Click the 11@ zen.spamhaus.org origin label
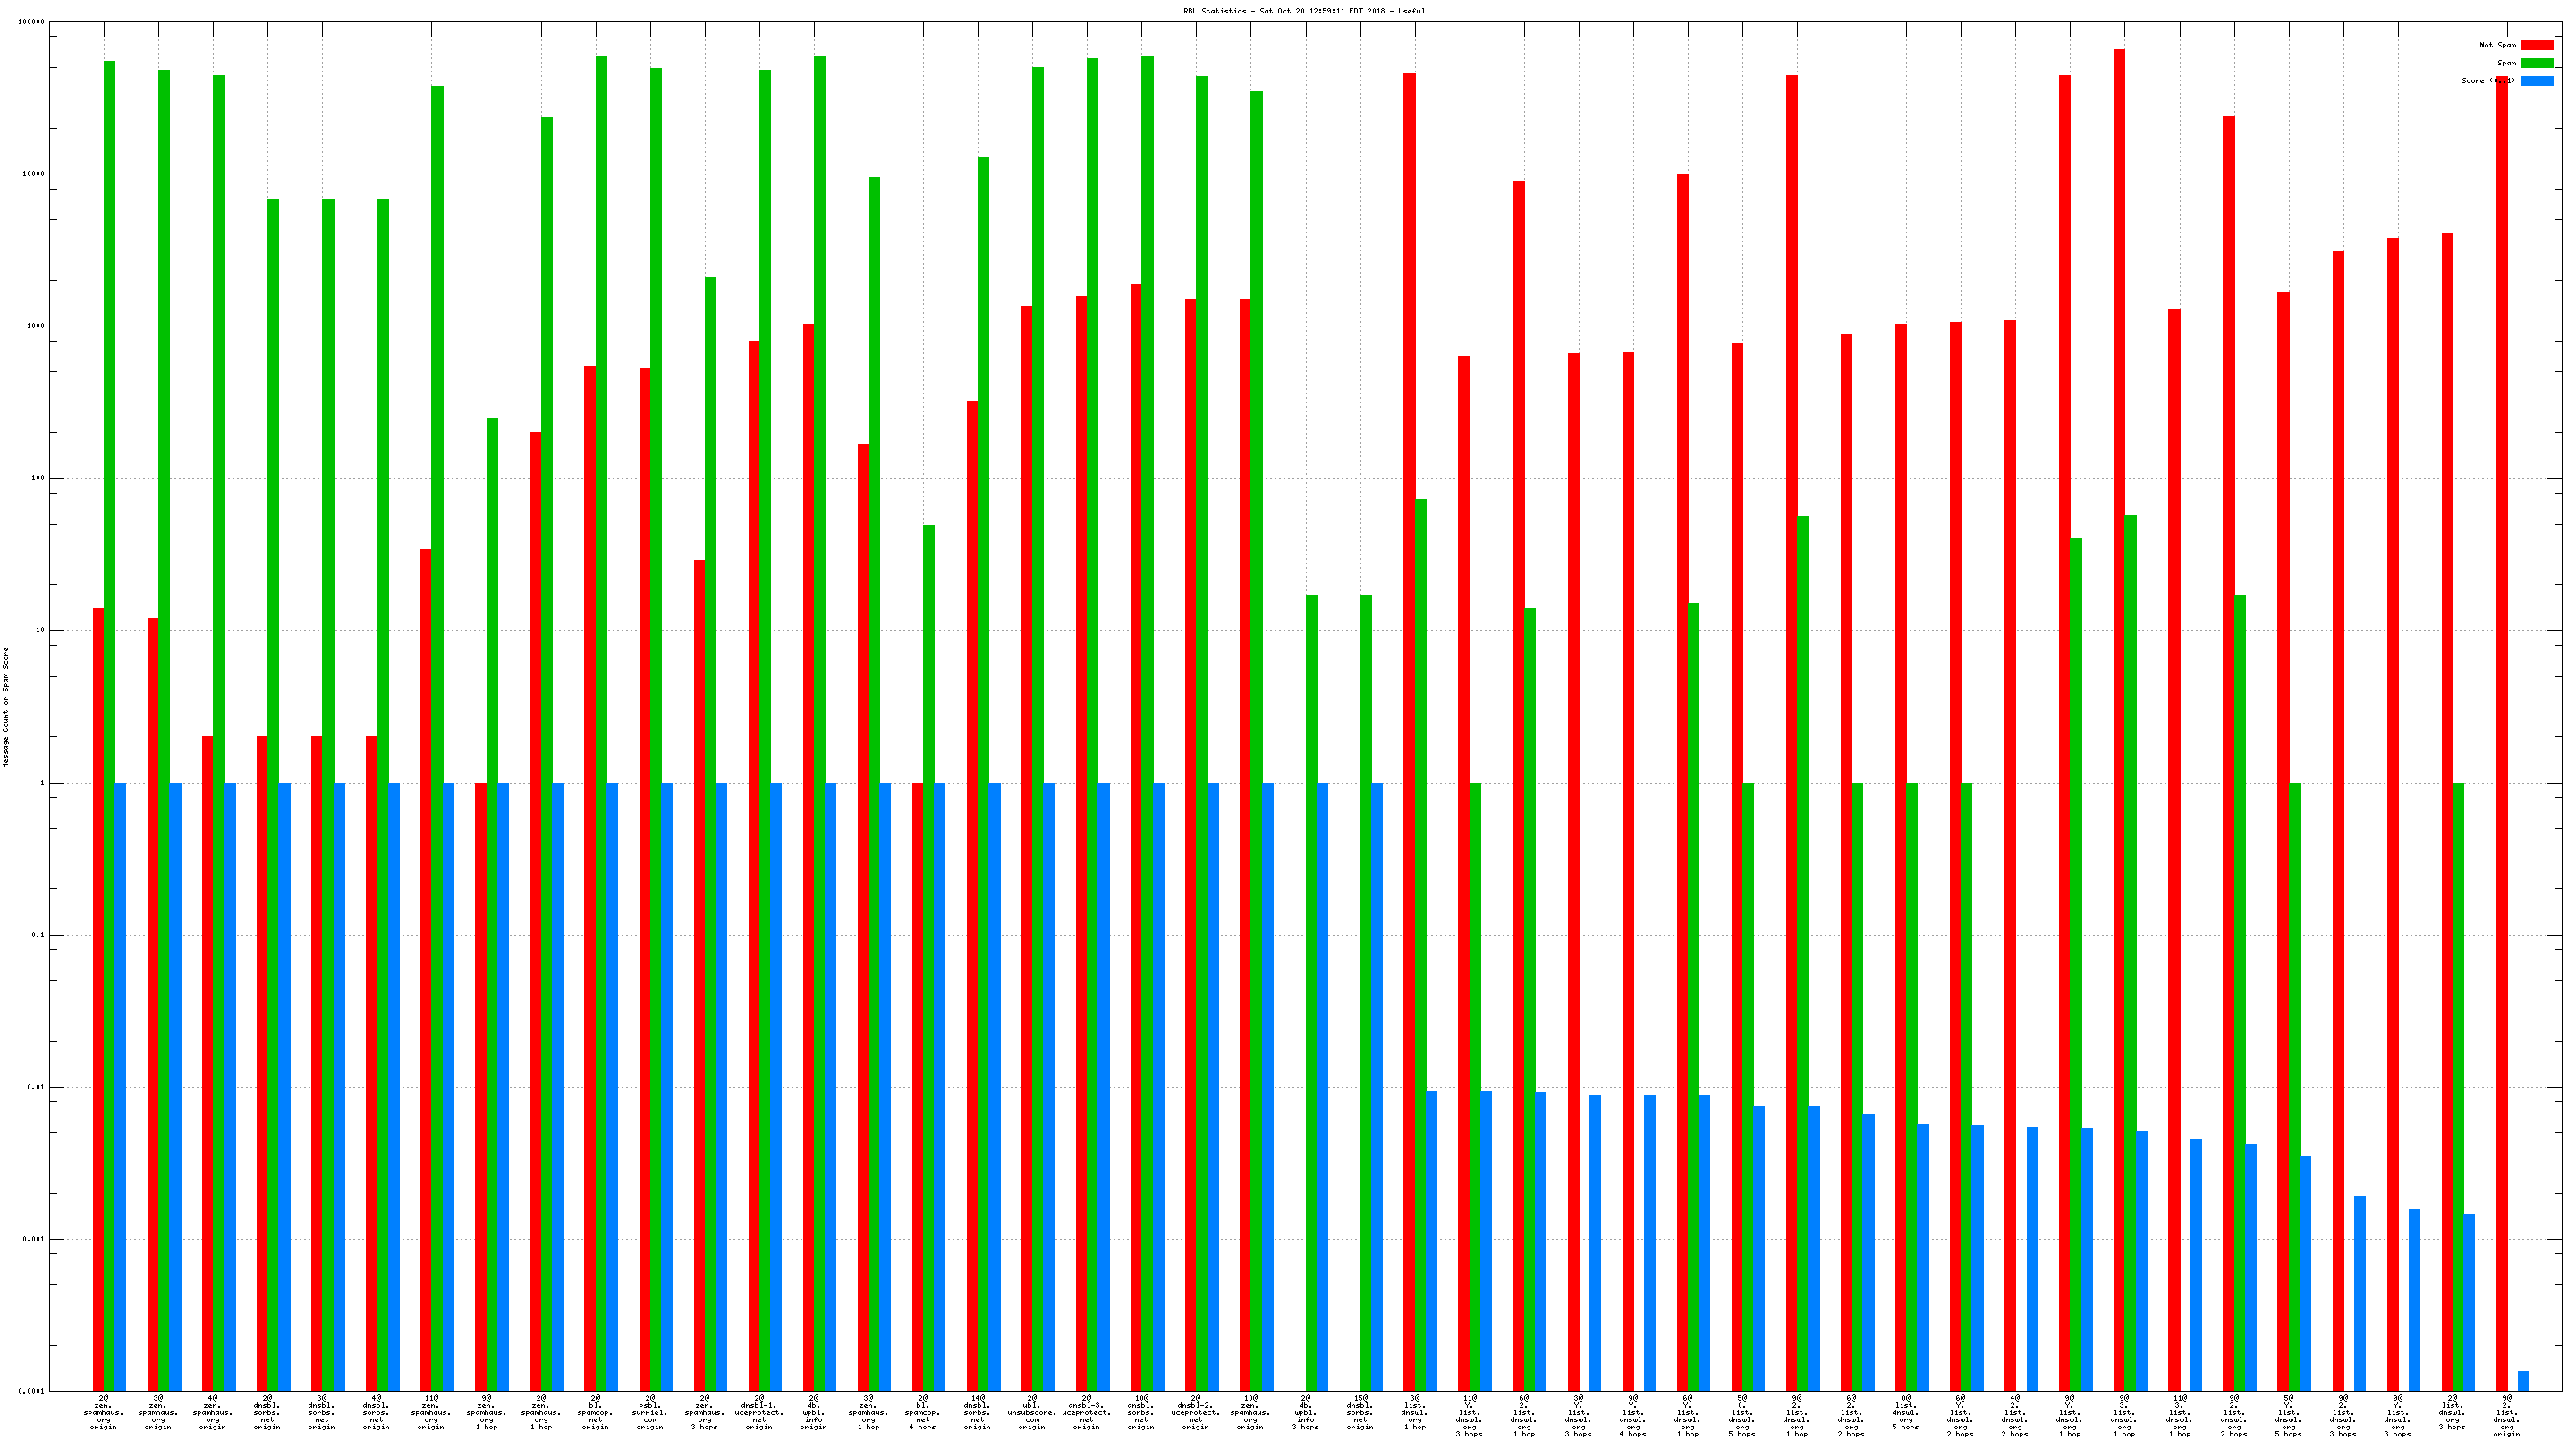 point(431,1412)
